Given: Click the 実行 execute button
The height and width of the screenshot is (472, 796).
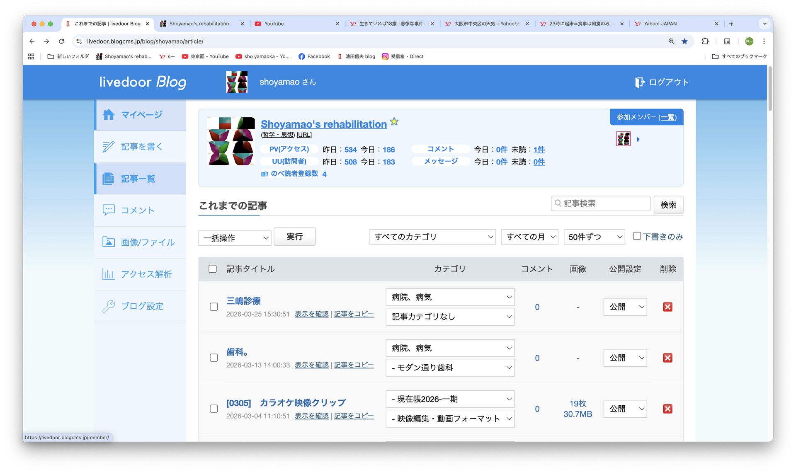Looking at the screenshot, I should point(294,237).
